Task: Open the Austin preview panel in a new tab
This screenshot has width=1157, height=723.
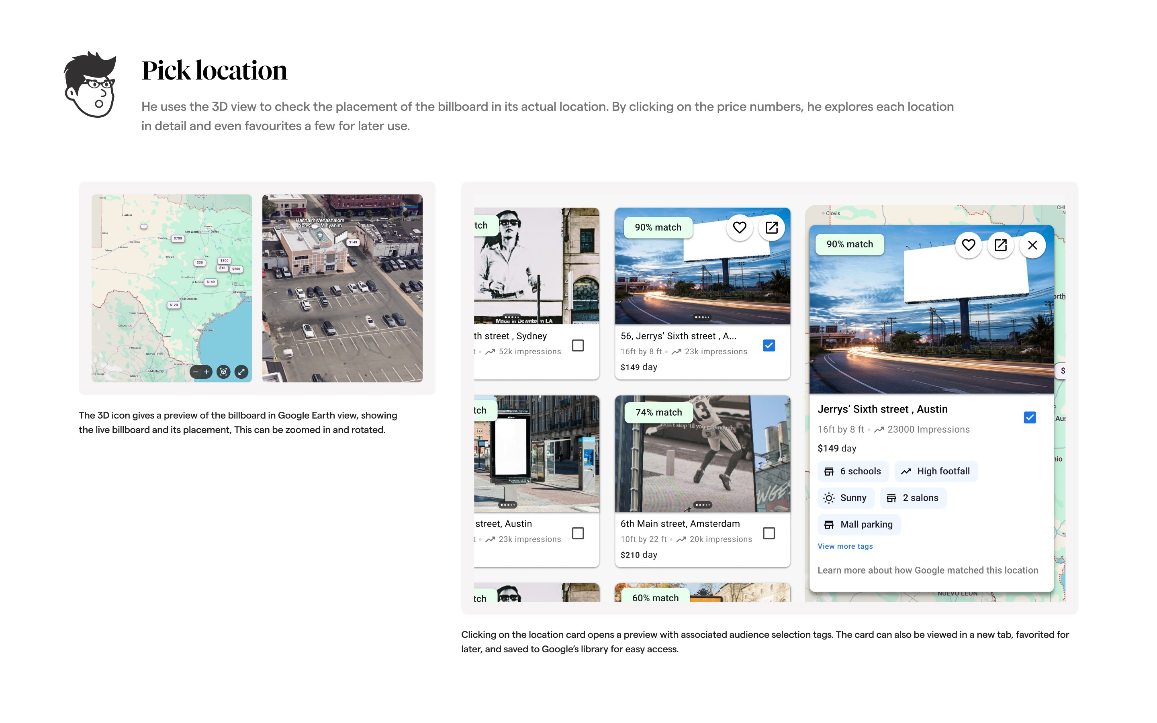Action: [x=1000, y=245]
